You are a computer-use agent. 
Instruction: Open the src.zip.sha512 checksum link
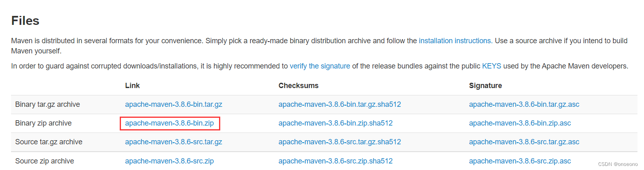click(335, 161)
